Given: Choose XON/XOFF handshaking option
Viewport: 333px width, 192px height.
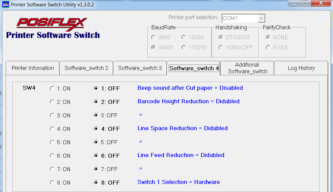Looking at the screenshot, I should click(221, 47).
